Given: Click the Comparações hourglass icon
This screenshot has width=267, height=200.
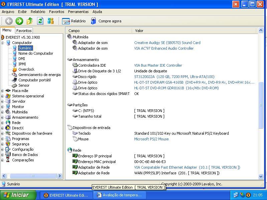Looking at the screenshot, I should 8,160.
